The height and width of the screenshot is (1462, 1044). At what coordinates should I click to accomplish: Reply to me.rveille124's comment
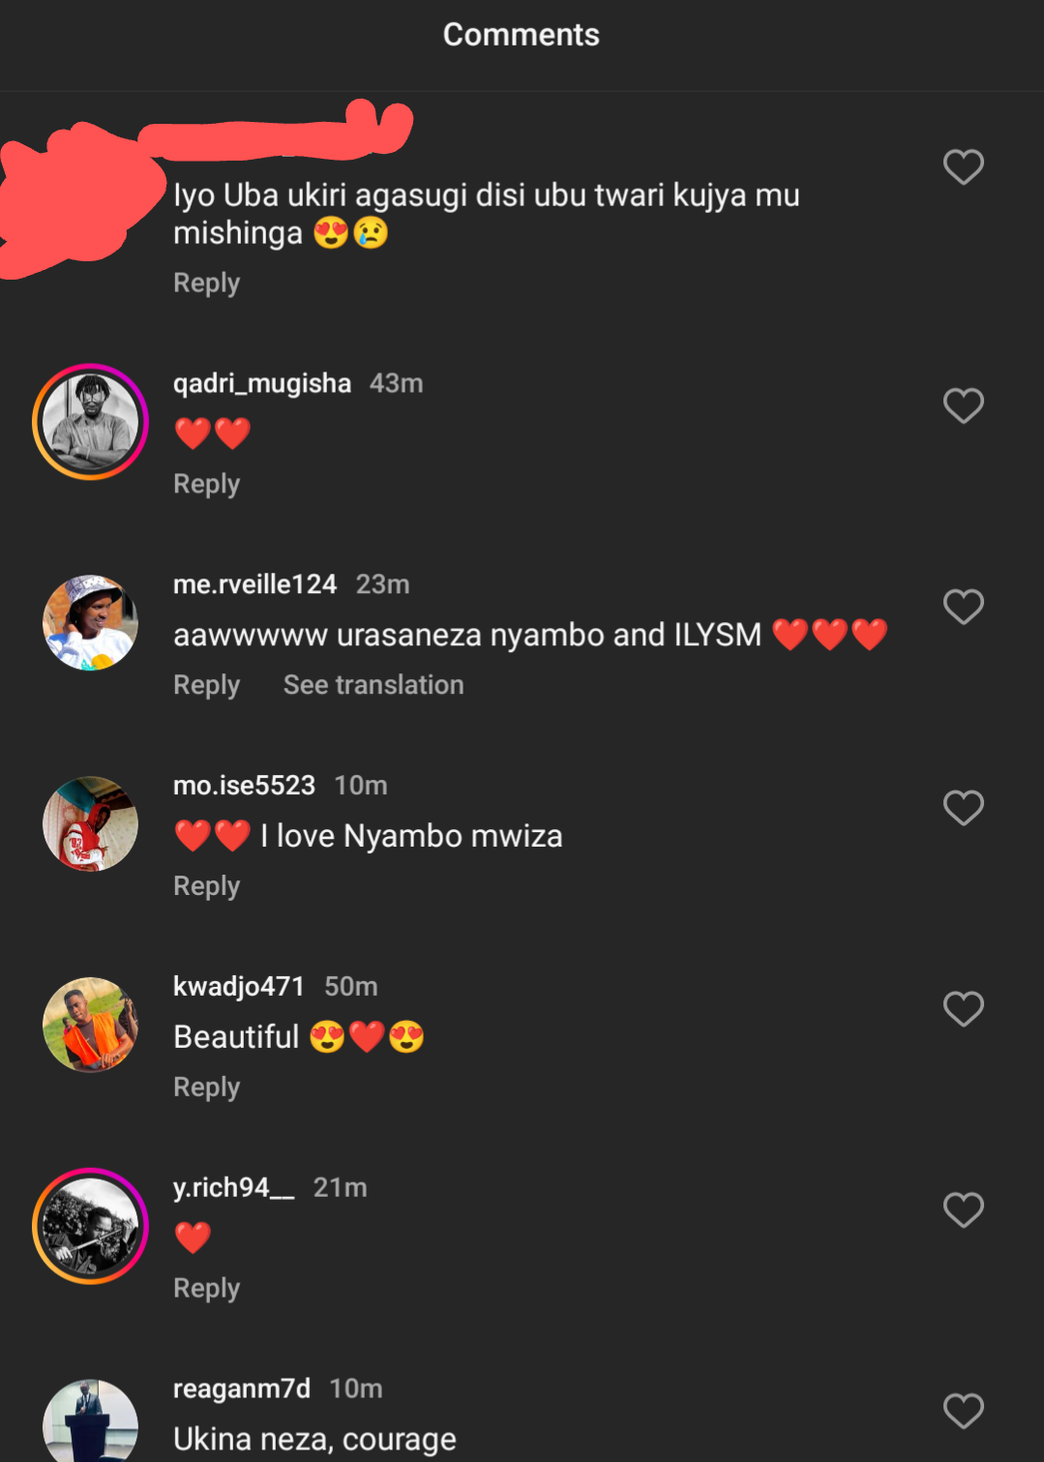(x=206, y=685)
